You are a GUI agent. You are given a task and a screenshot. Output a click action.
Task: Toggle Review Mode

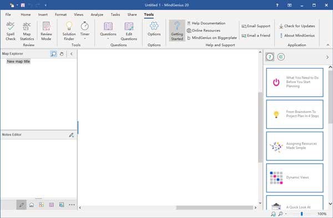(x=46, y=31)
